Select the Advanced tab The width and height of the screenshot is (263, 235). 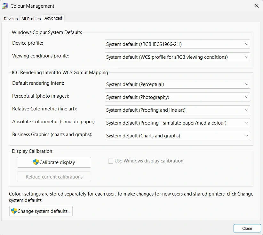click(x=53, y=18)
